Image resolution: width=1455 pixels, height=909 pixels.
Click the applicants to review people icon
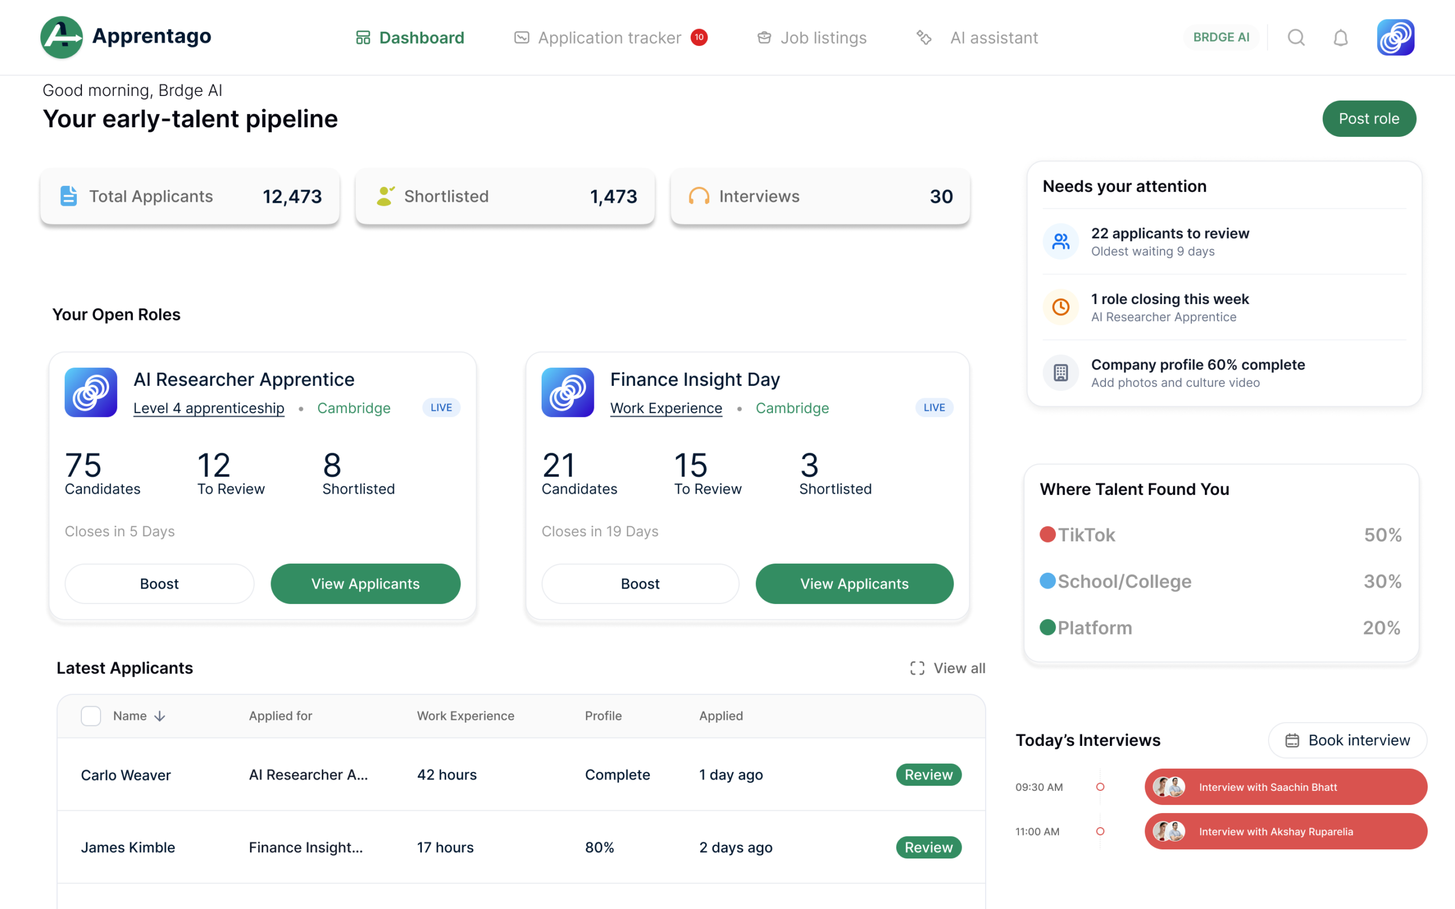click(x=1061, y=241)
